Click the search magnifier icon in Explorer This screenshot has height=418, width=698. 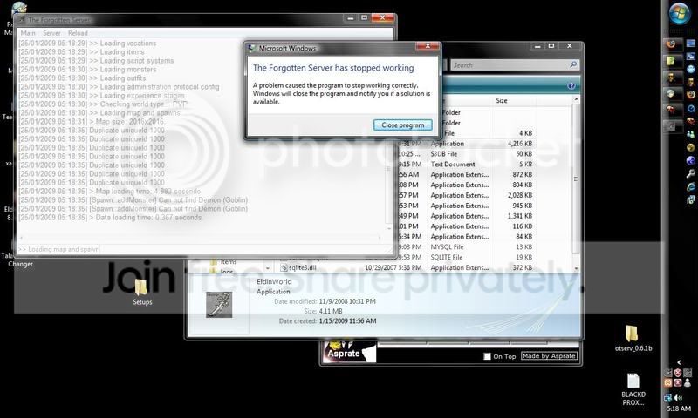(573, 64)
